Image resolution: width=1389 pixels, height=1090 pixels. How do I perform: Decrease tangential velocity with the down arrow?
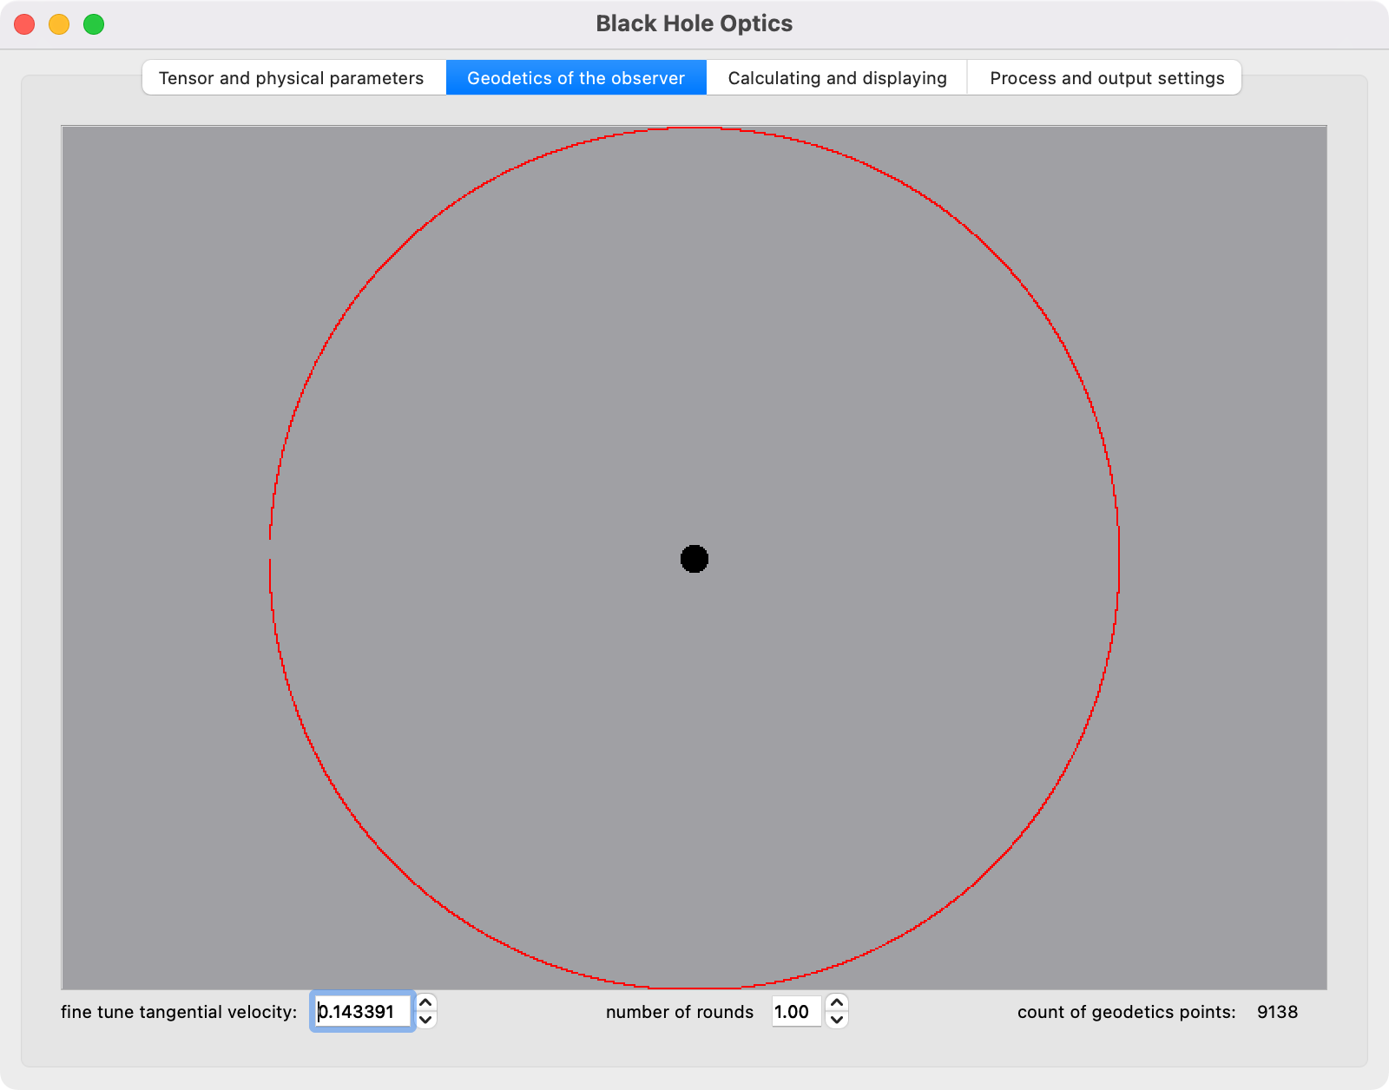[x=425, y=1021]
